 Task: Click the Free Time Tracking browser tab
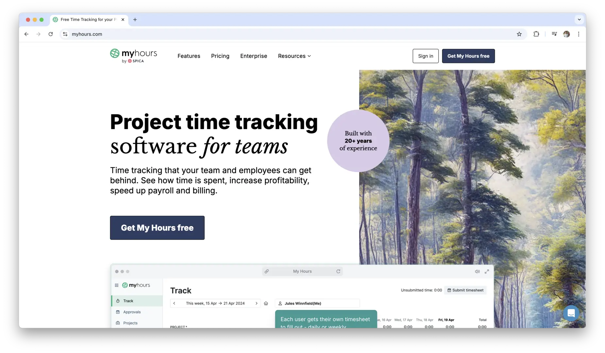(89, 20)
